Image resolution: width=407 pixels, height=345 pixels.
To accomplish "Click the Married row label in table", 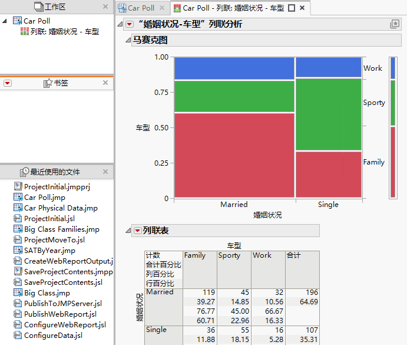I will pos(160,292).
